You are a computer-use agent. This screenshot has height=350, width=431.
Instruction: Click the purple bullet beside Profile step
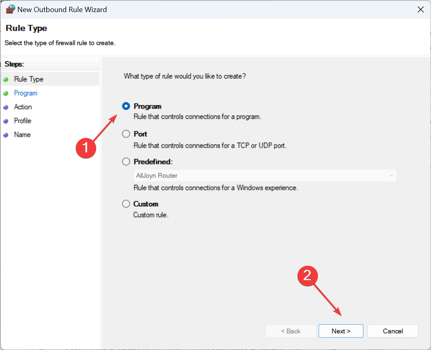[x=6, y=121]
